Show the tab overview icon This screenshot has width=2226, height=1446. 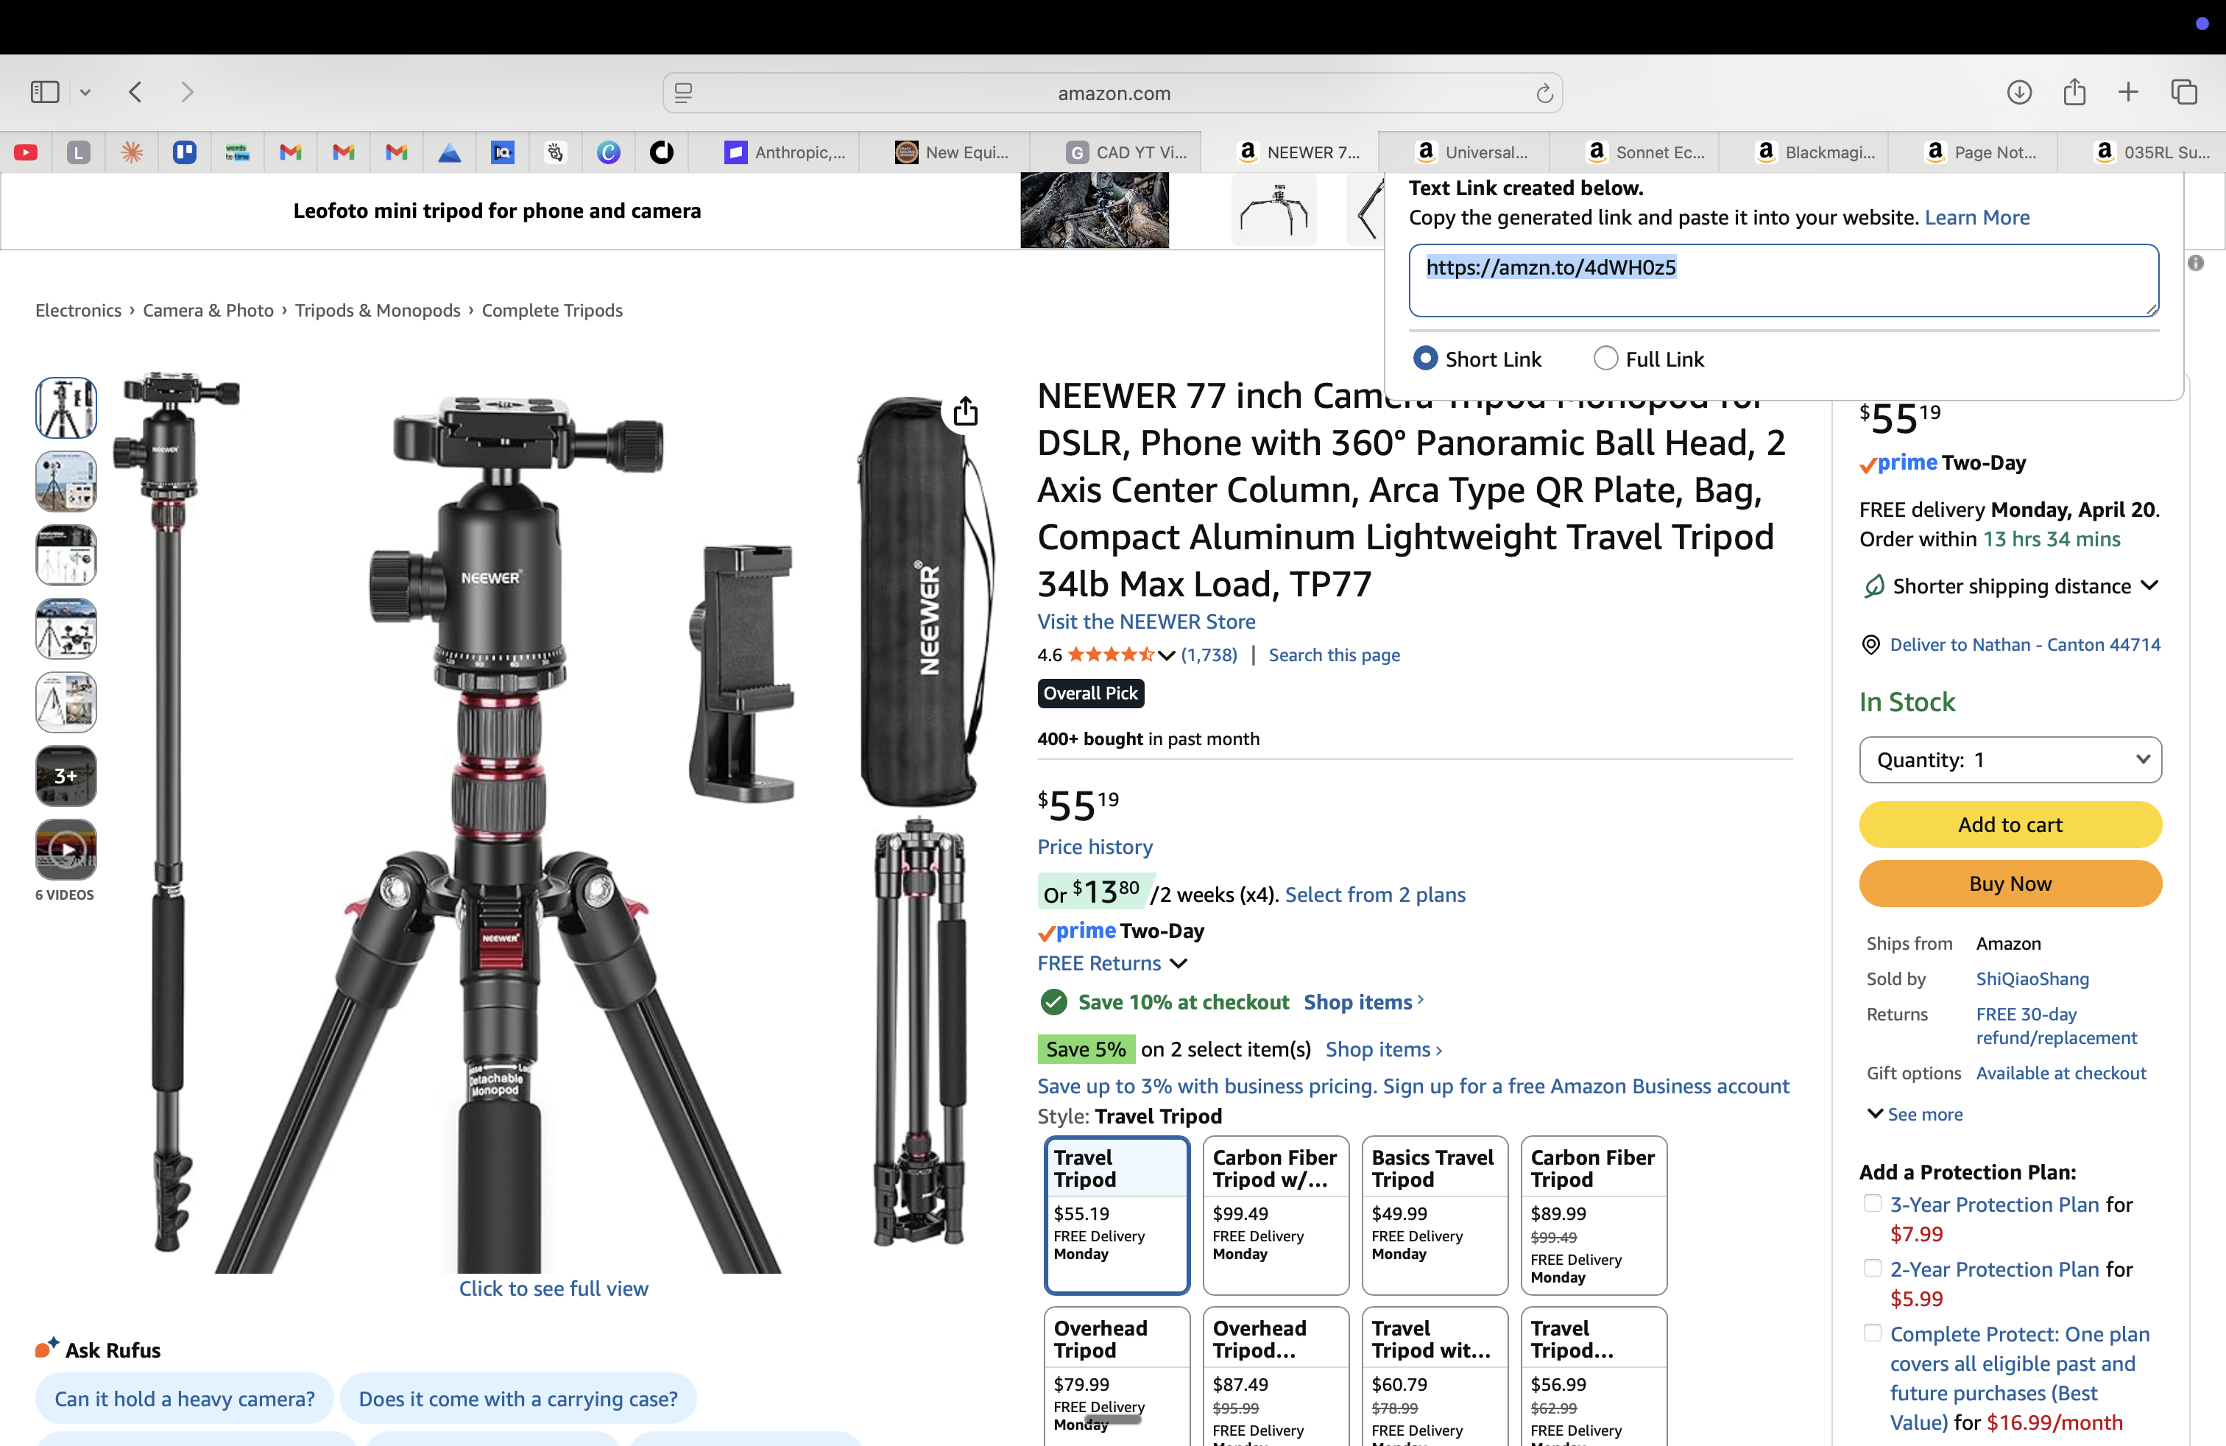click(x=2184, y=91)
